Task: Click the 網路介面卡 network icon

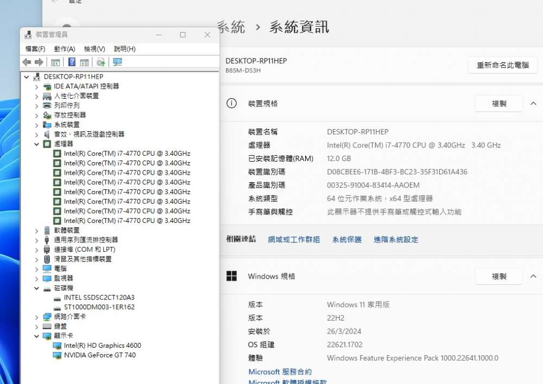Action: (47, 317)
